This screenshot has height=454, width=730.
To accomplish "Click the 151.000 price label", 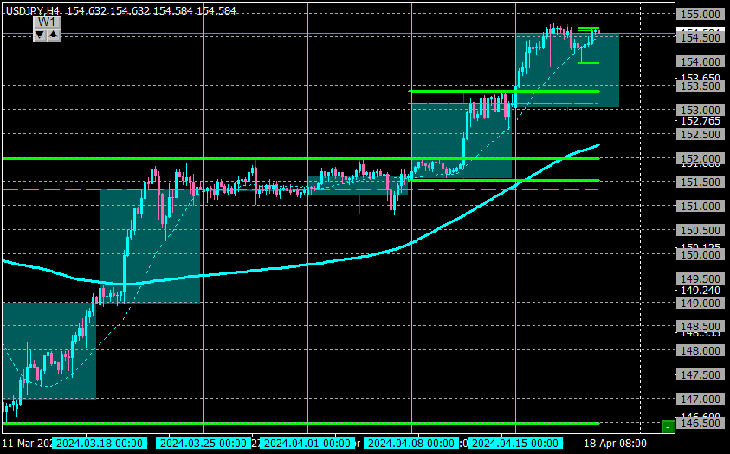I will [x=700, y=207].
